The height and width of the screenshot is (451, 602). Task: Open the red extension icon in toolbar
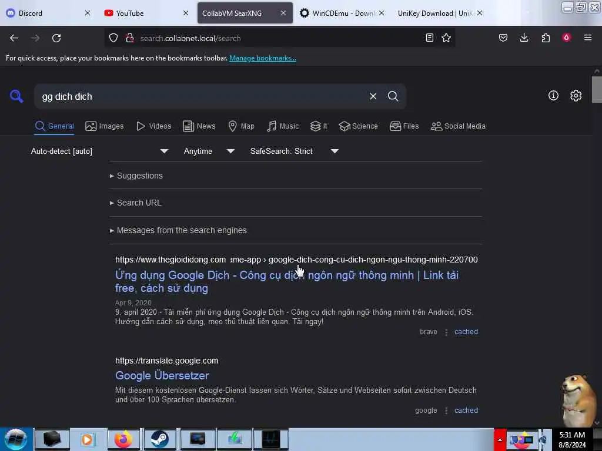tap(566, 38)
